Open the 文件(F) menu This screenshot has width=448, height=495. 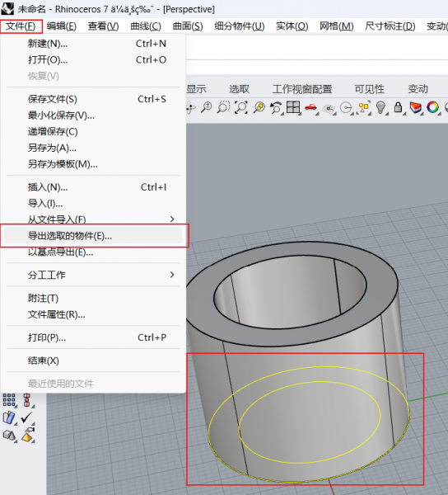click(x=21, y=26)
